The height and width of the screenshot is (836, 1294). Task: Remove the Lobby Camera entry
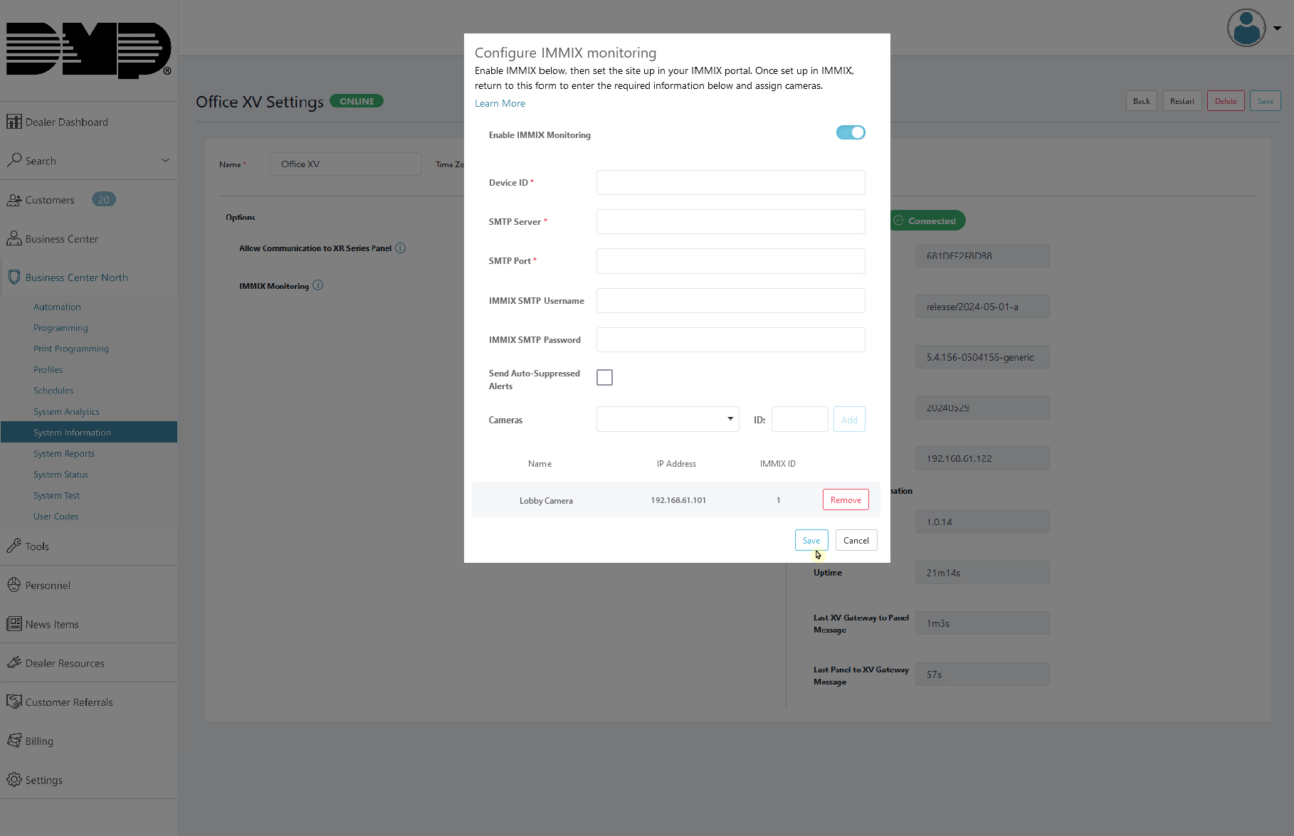pyautogui.click(x=846, y=499)
